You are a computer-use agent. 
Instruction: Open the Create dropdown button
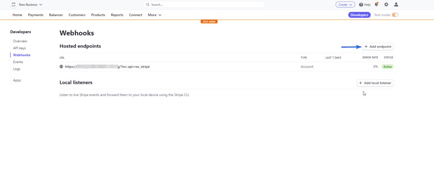(345, 5)
